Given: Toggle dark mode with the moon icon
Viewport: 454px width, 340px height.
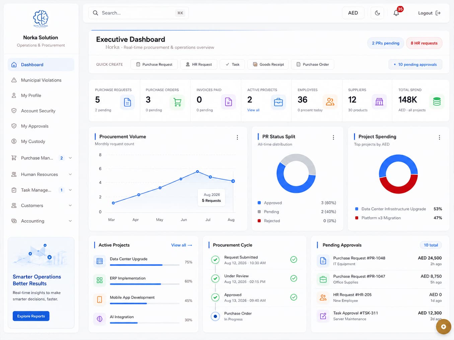Looking at the screenshot, I should tap(377, 13).
